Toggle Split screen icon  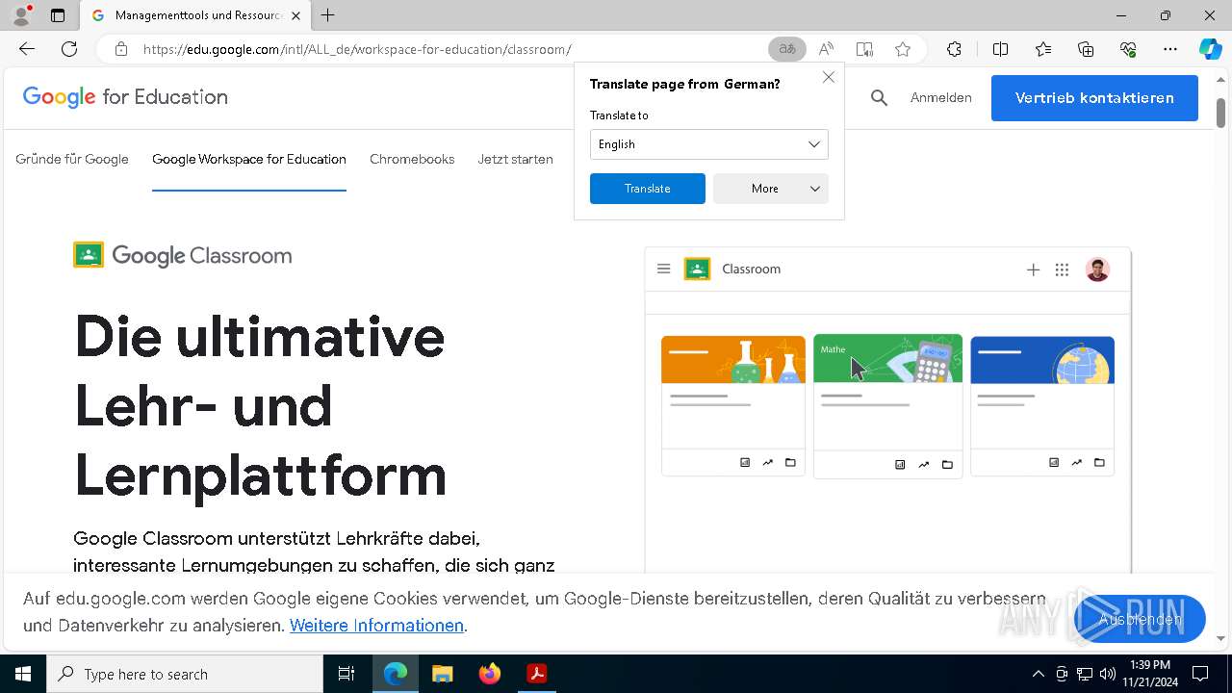coord(1000,49)
